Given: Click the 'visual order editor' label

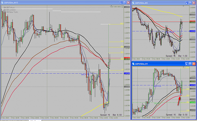Looking at the screenshot, I should pyautogui.click(x=115, y=7).
